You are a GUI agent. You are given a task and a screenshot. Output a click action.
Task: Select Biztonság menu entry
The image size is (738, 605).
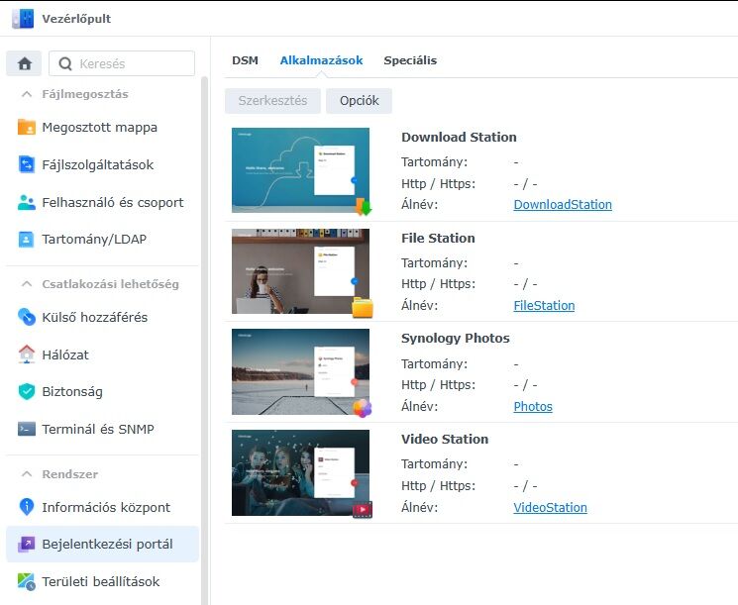click(102, 391)
